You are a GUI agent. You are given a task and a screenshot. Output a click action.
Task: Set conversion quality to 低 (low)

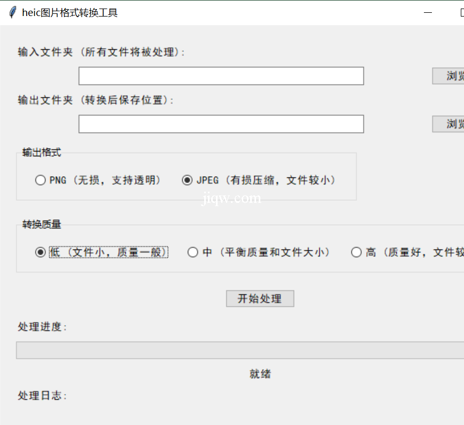[41, 253]
